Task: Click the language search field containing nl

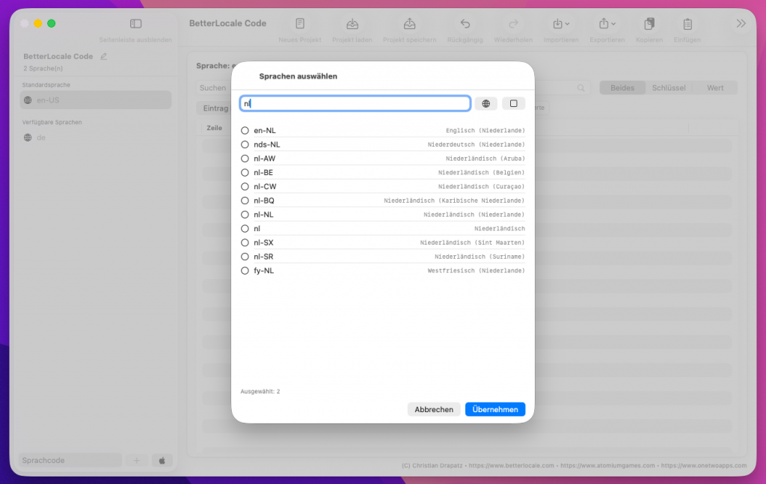Action: tap(355, 104)
